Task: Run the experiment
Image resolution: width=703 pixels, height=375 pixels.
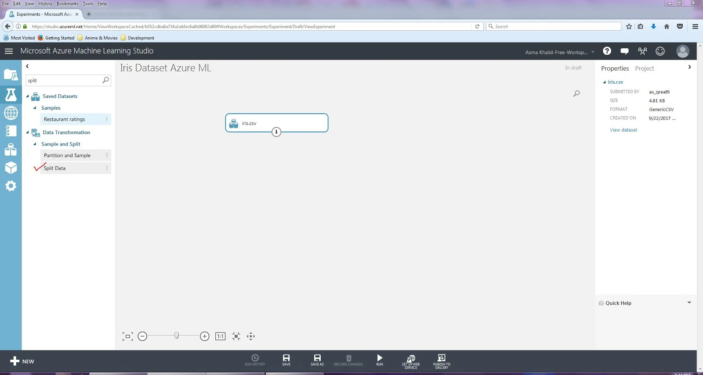Action: 380,360
